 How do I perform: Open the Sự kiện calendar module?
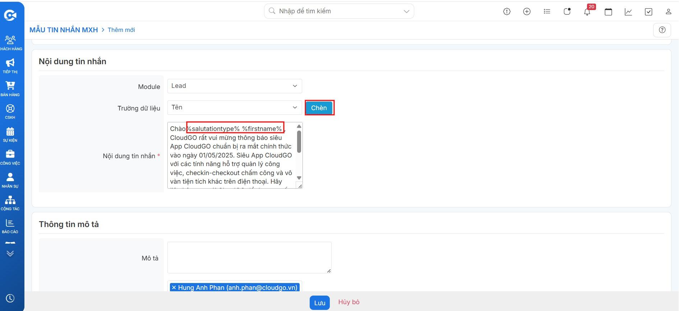[10, 135]
